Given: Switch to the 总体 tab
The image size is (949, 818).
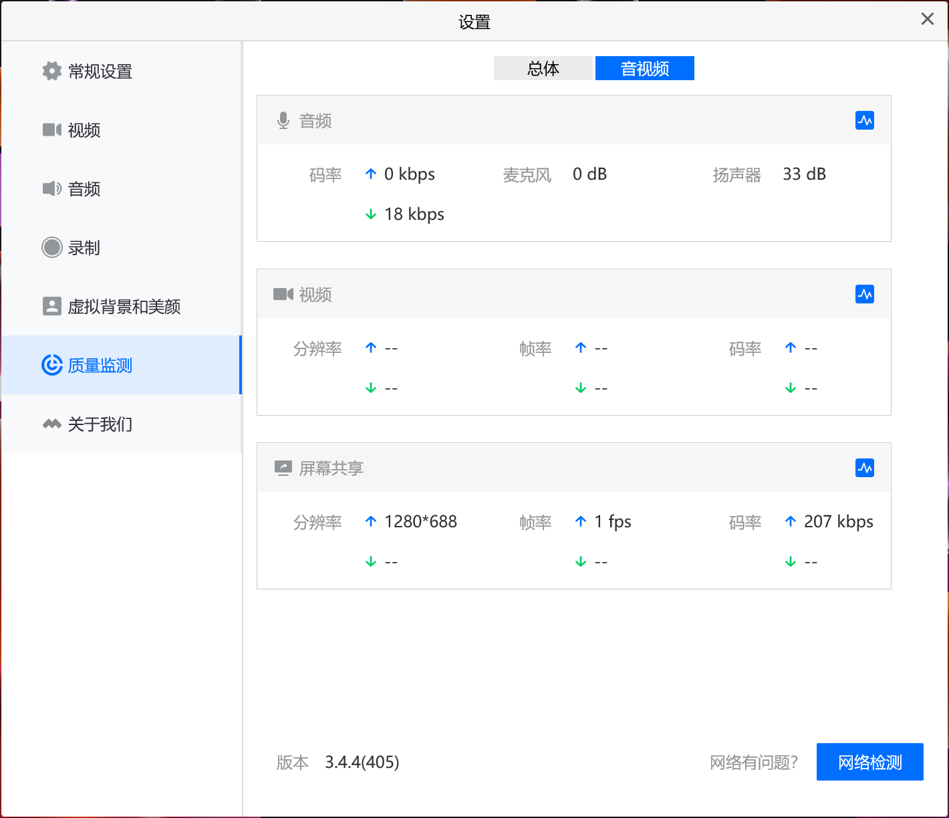Looking at the screenshot, I should (x=543, y=68).
